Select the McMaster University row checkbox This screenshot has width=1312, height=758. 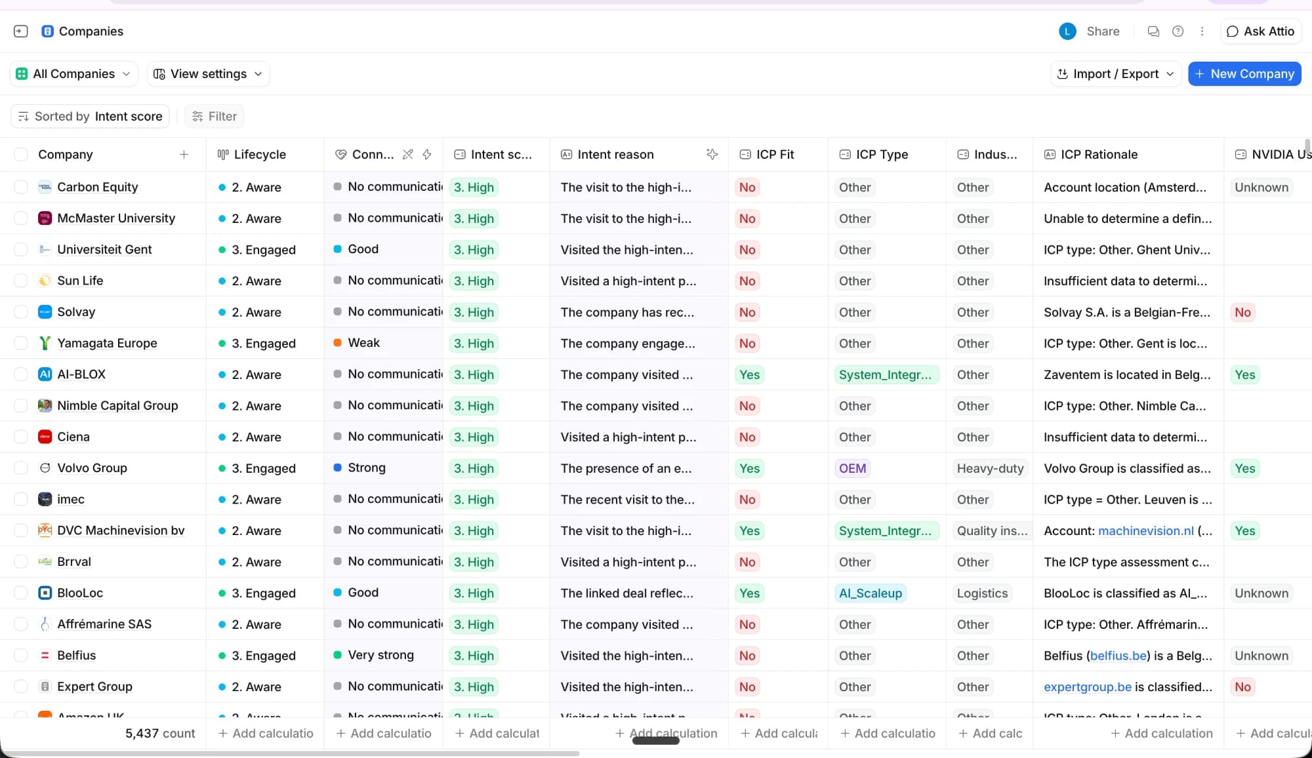click(x=21, y=218)
